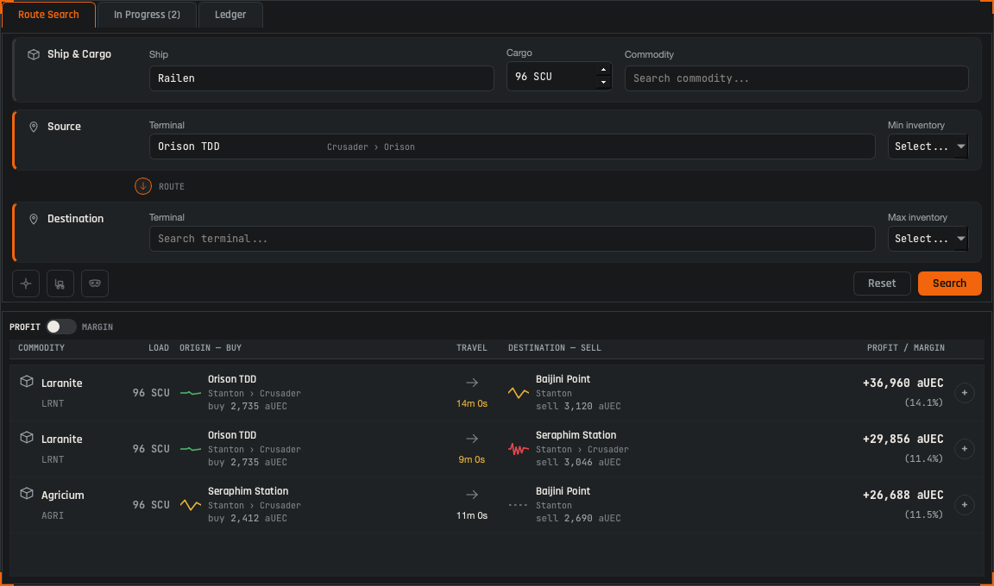994x586 pixels.
Task: Open the Ledger tab
Action: 230,15
